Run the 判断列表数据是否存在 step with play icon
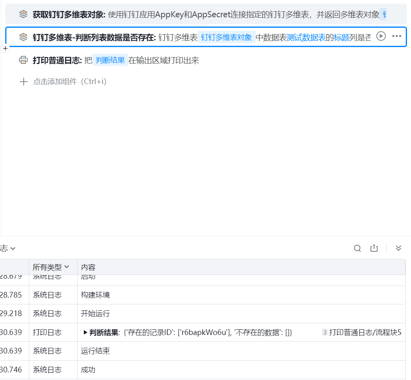This screenshot has width=411, height=380. click(381, 36)
